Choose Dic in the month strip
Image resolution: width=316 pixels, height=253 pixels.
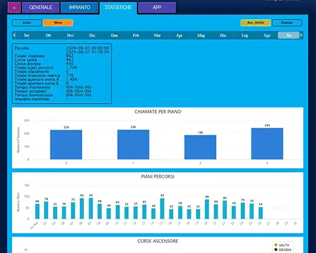tap(92, 35)
